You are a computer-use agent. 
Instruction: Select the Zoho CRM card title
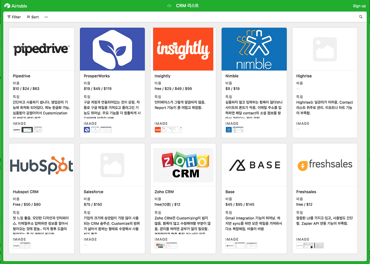click(x=164, y=192)
